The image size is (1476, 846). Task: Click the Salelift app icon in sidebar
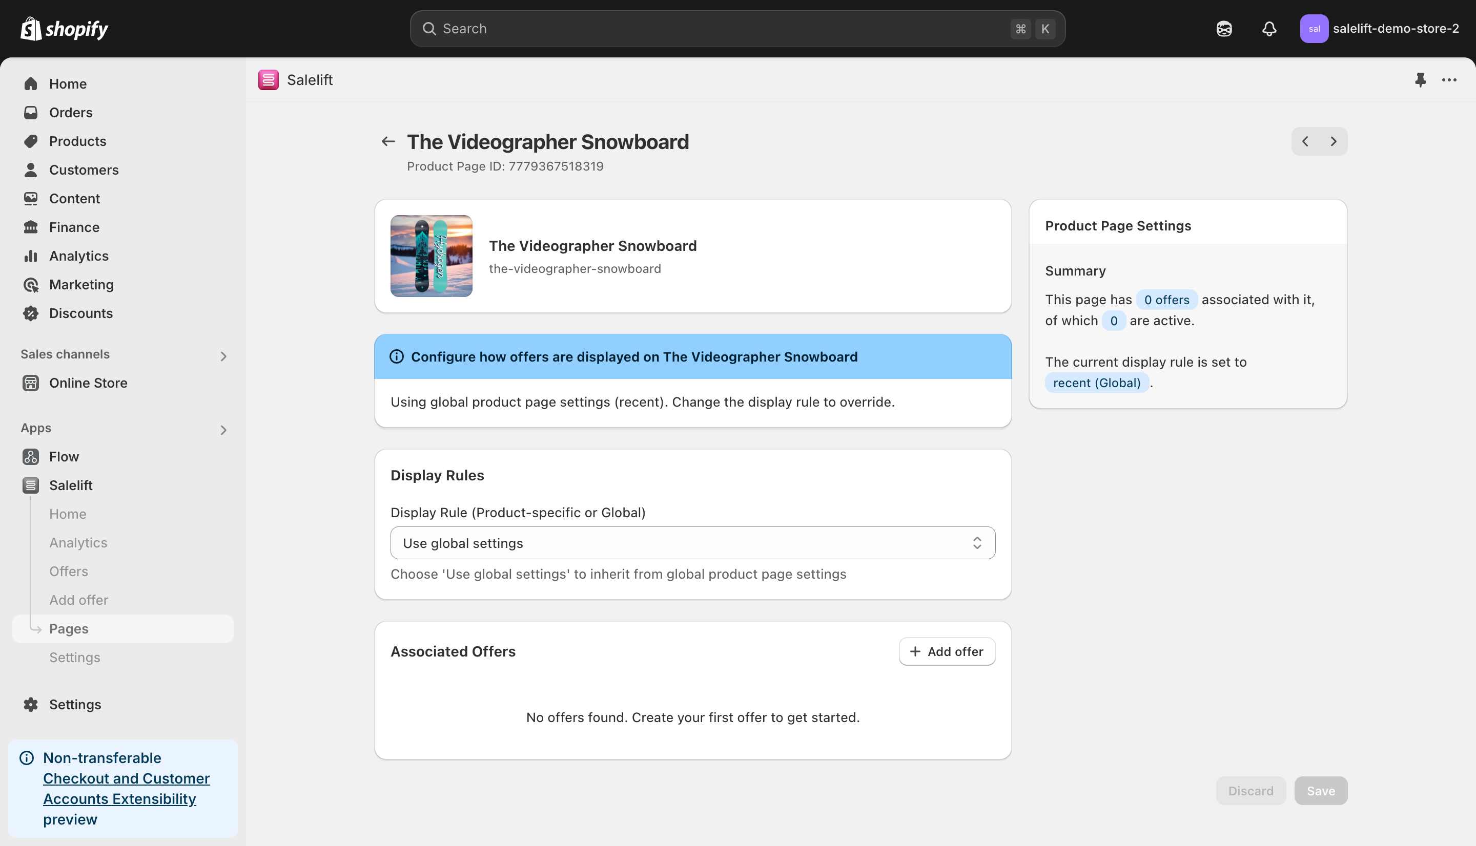point(31,485)
